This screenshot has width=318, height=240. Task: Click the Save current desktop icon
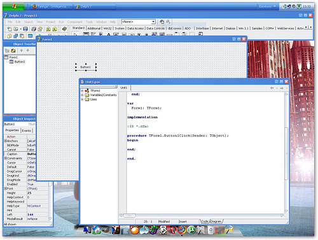(x=162, y=22)
